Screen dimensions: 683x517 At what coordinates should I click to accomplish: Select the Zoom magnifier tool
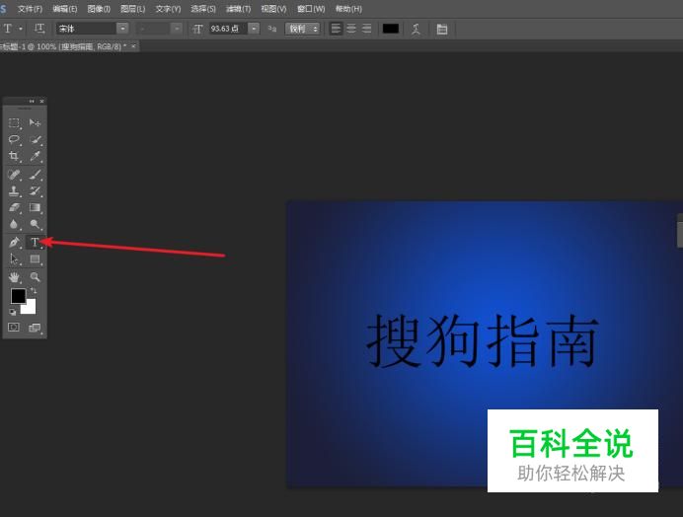pos(35,277)
